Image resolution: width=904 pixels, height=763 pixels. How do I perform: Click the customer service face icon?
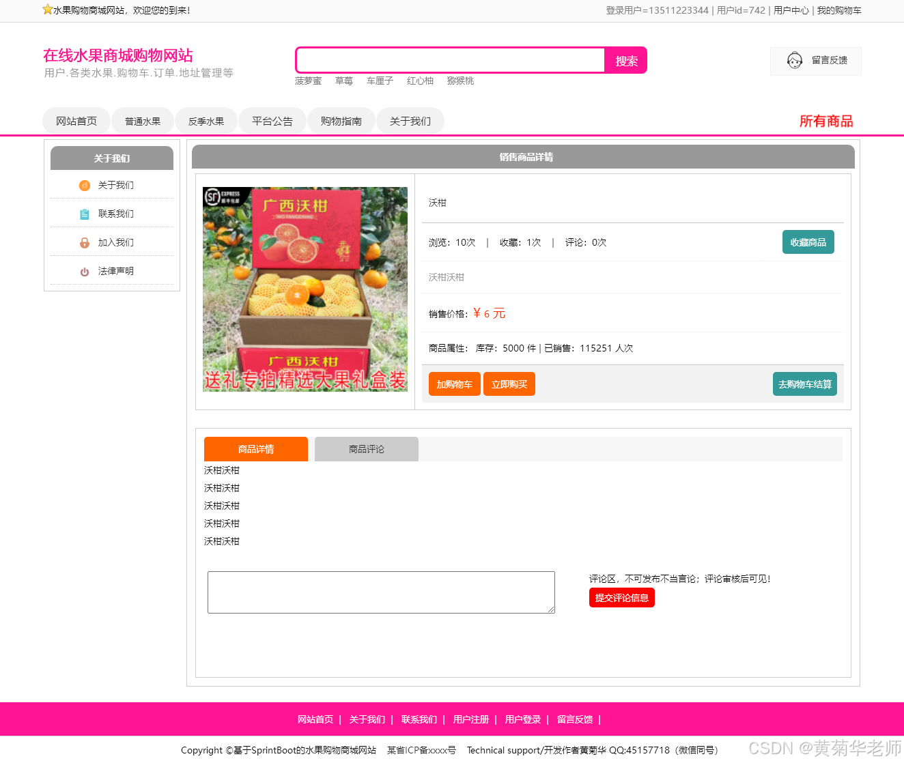tap(795, 61)
